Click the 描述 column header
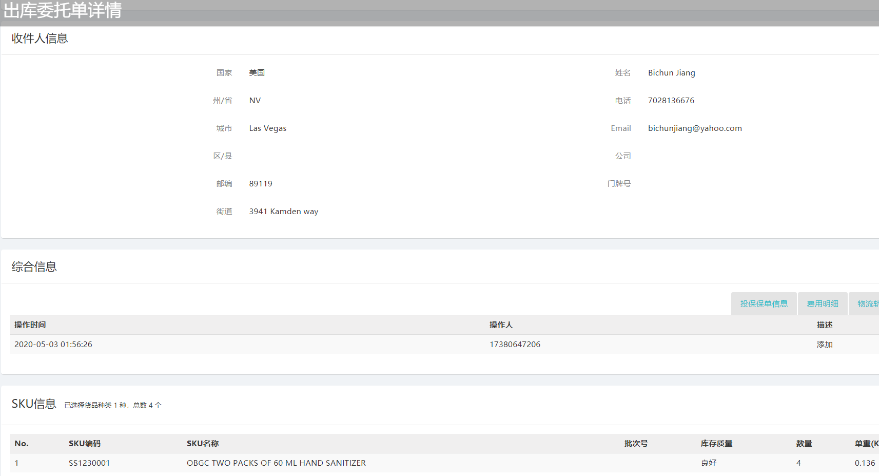 coord(824,325)
